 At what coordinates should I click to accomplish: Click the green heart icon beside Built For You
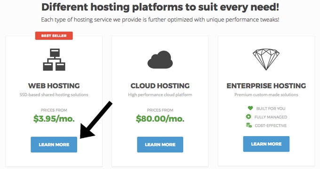250,108
